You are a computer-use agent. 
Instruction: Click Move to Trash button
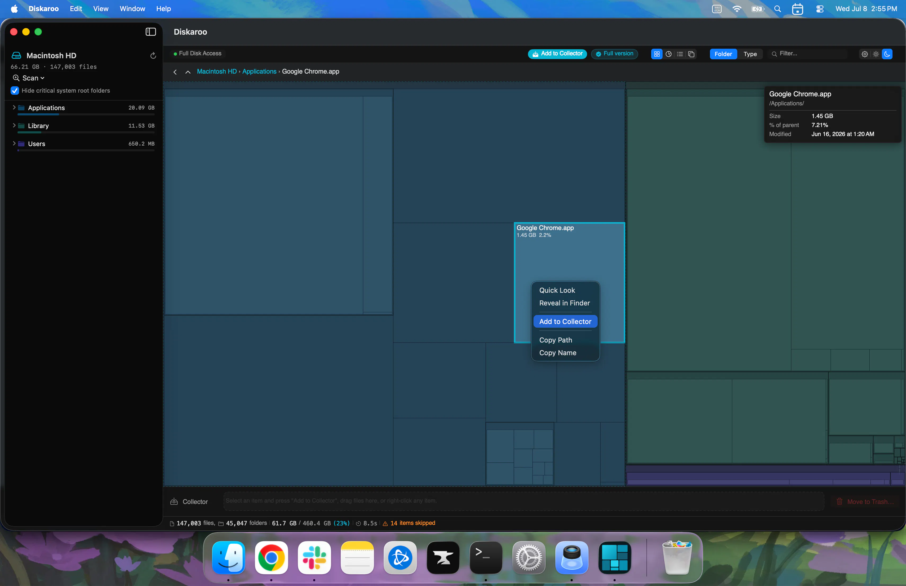865,502
